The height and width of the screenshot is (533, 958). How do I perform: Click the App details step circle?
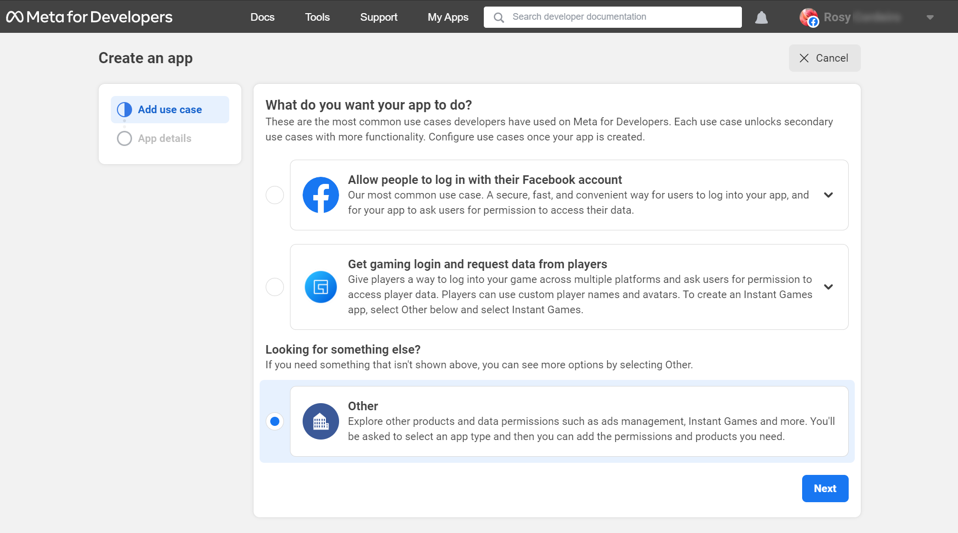pyautogui.click(x=124, y=138)
